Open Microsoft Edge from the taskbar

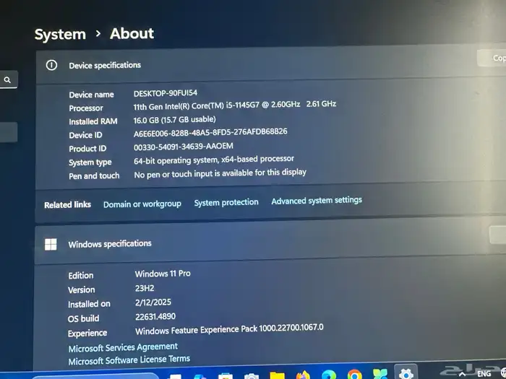pyautogui.click(x=328, y=375)
